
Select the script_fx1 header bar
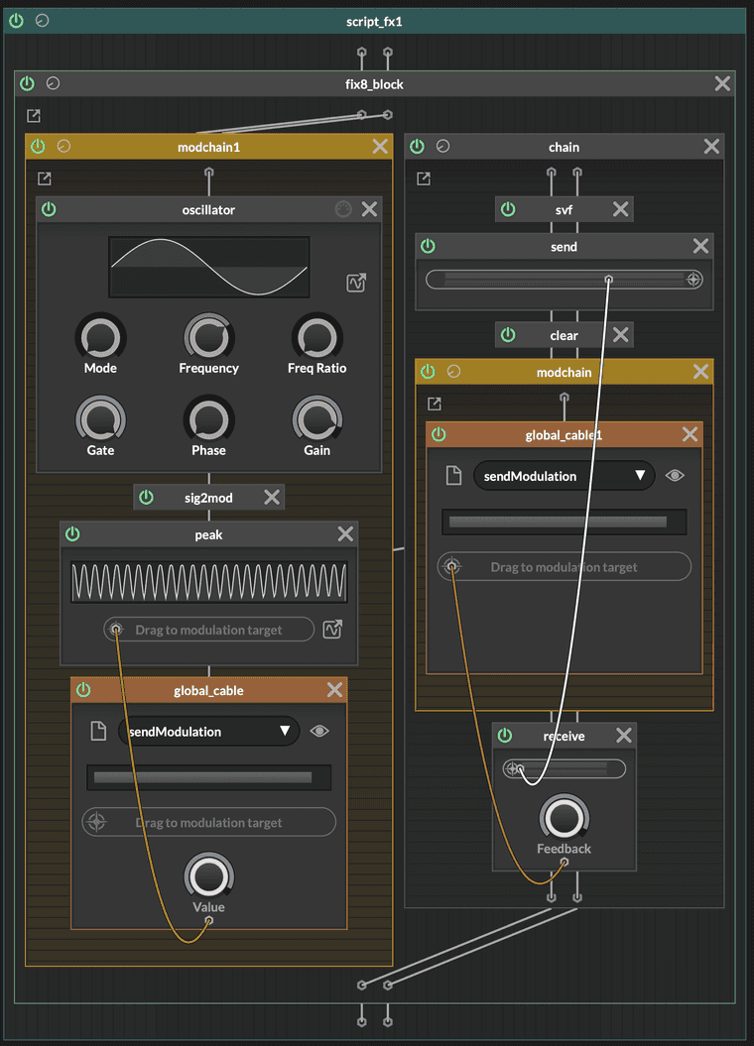(375, 21)
